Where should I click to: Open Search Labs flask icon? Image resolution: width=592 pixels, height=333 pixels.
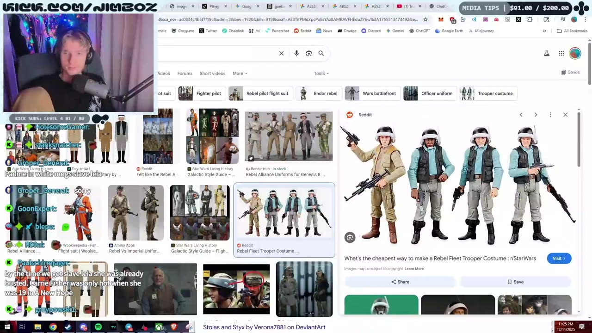(x=547, y=54)
